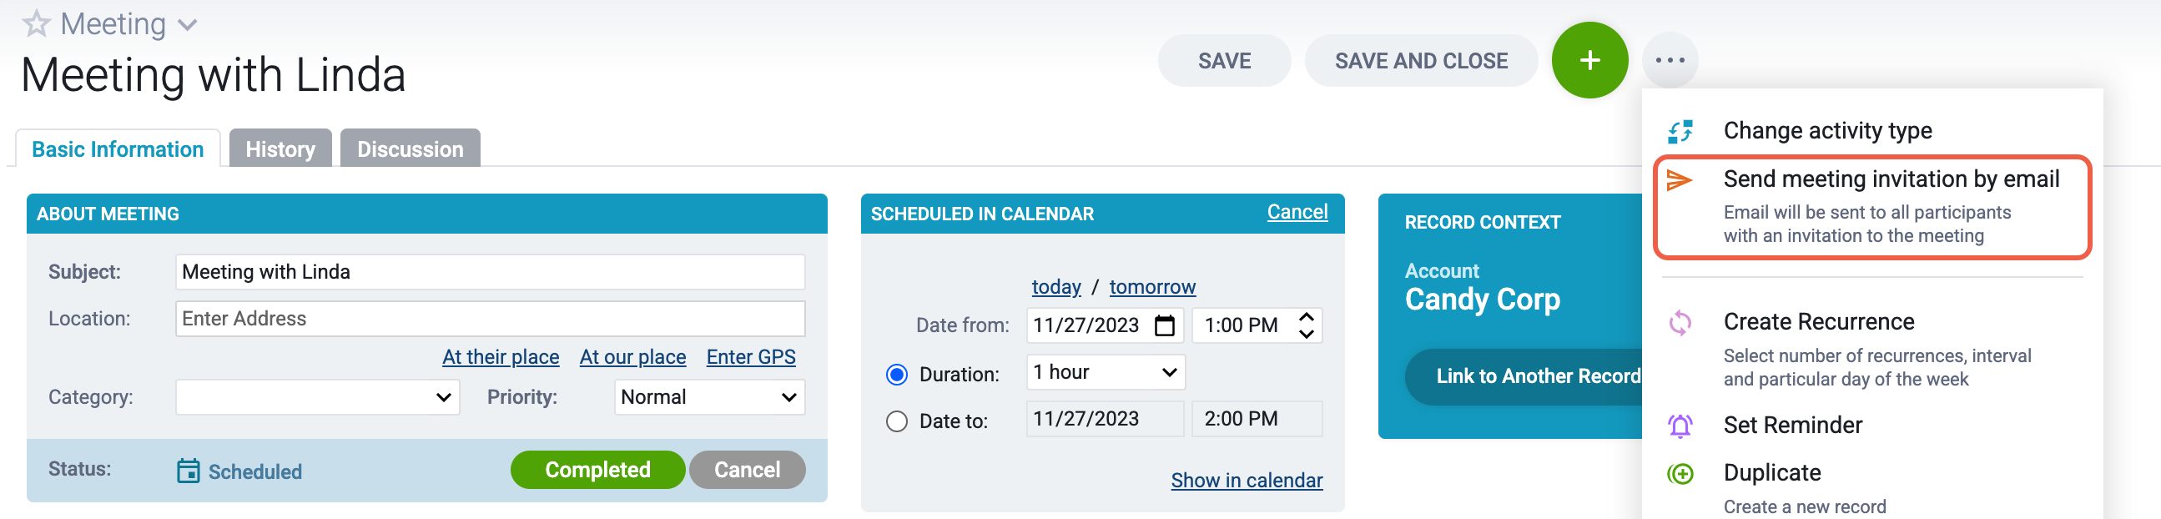The image size is (2161, 519).
Task: Adjust the 1:00 PM time stepper arrows
Action: (1305, 325)
